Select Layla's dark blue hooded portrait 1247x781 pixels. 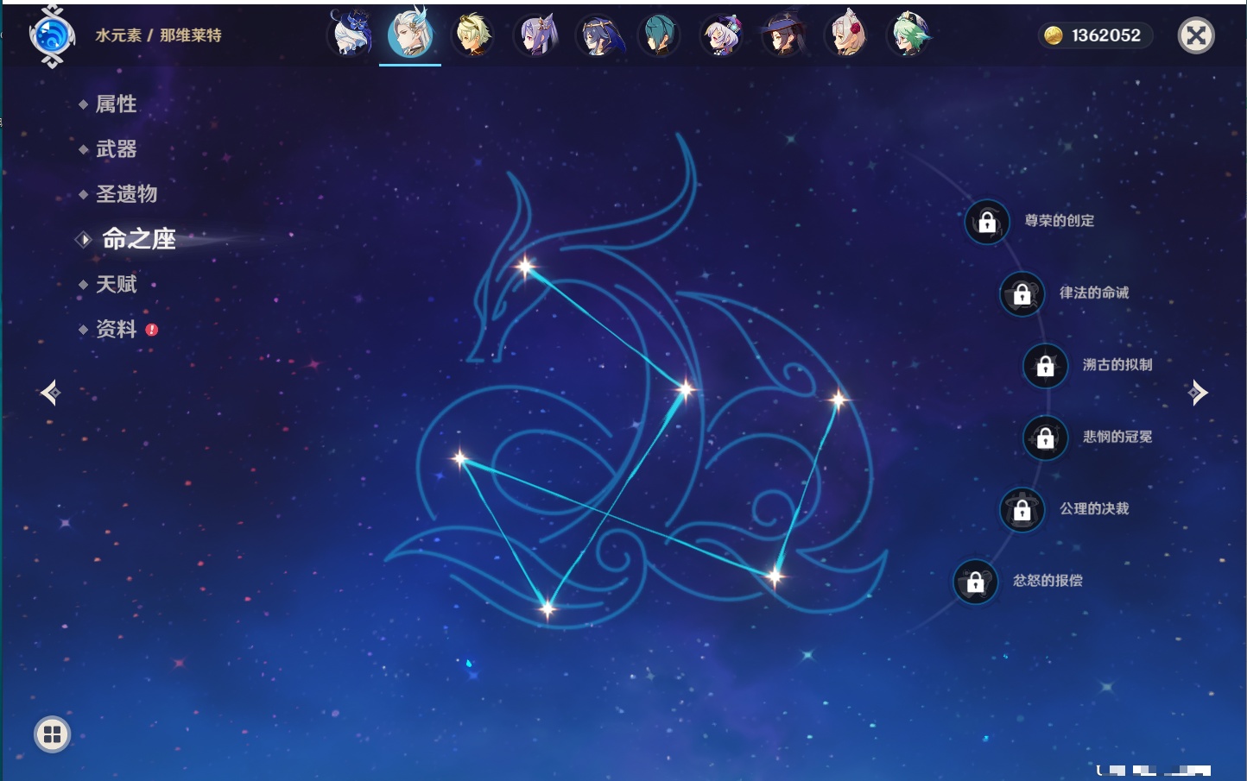(598, 35)
